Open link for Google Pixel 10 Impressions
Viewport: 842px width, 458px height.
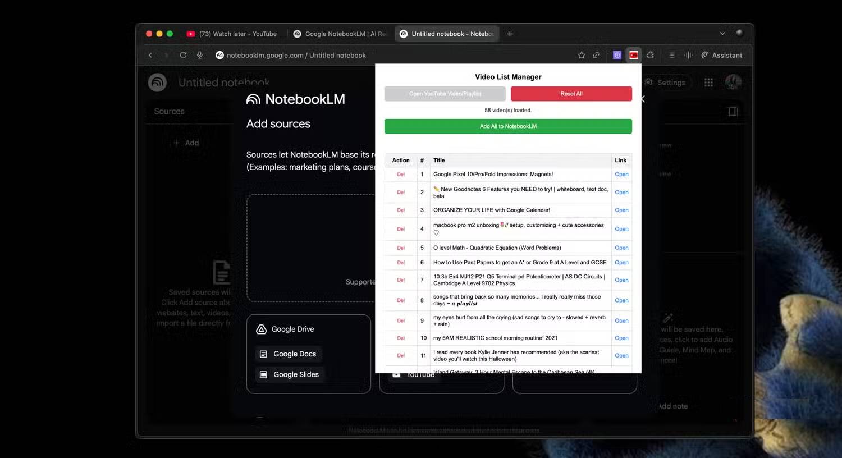(x=621, y=175)
